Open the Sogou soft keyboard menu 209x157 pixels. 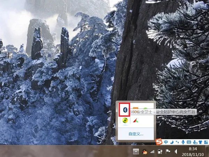pos(188,142)
